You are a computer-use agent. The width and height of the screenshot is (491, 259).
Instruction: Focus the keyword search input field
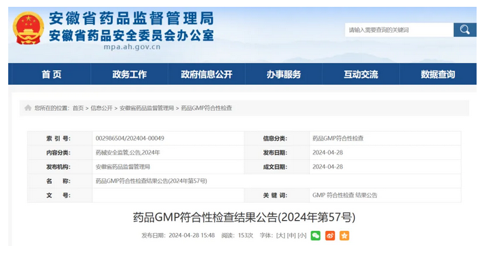point(399,29)
